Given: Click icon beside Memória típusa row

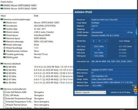Looking at the screenshot, I should click(x=4, y=38).
